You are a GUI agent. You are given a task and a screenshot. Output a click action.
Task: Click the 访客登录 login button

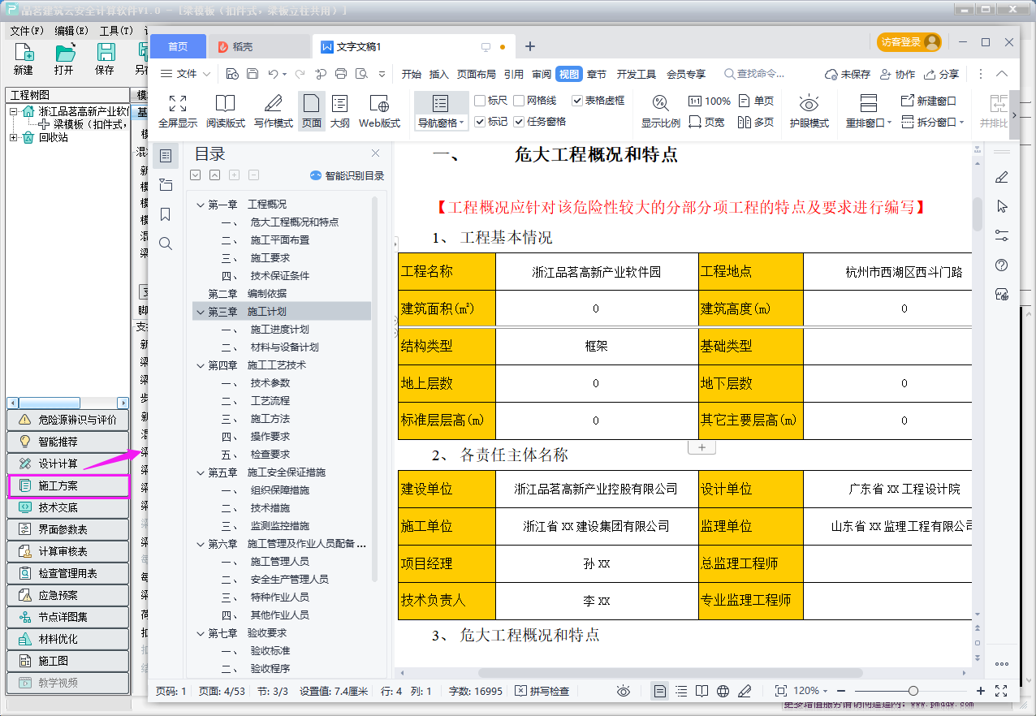(909, 42)
